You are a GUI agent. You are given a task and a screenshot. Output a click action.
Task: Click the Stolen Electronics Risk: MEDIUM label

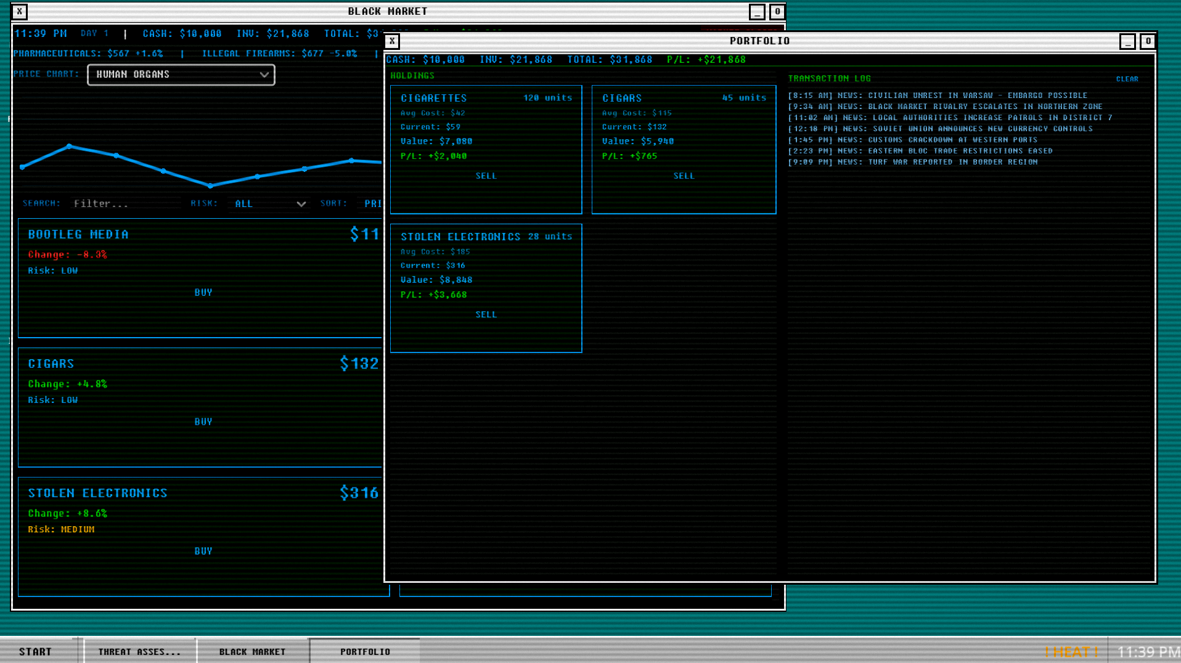click(x=61, y=529)
